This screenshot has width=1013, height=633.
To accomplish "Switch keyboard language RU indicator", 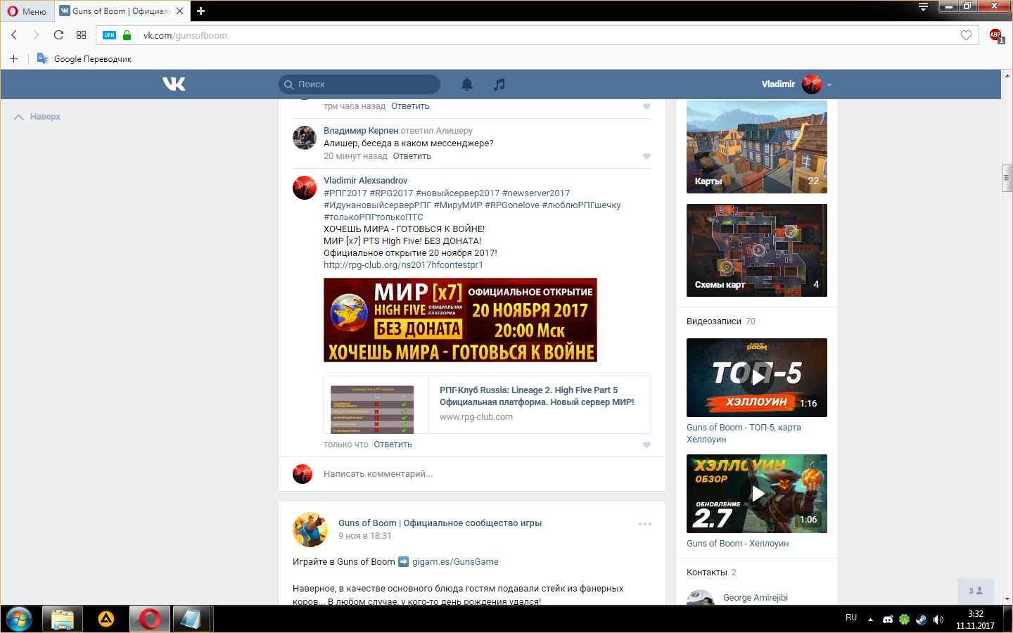I will (x=851, y=618).
